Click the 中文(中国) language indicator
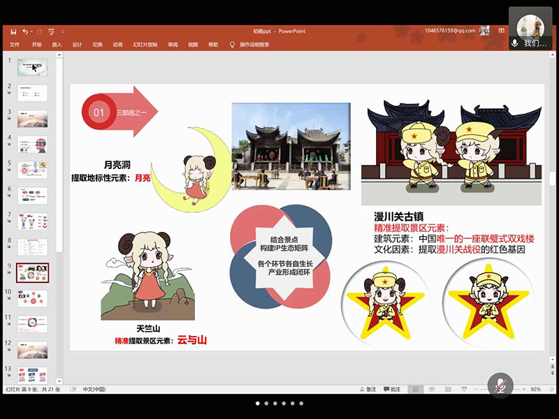This screenshot has width=559, height=419. [x=94, y=389]
